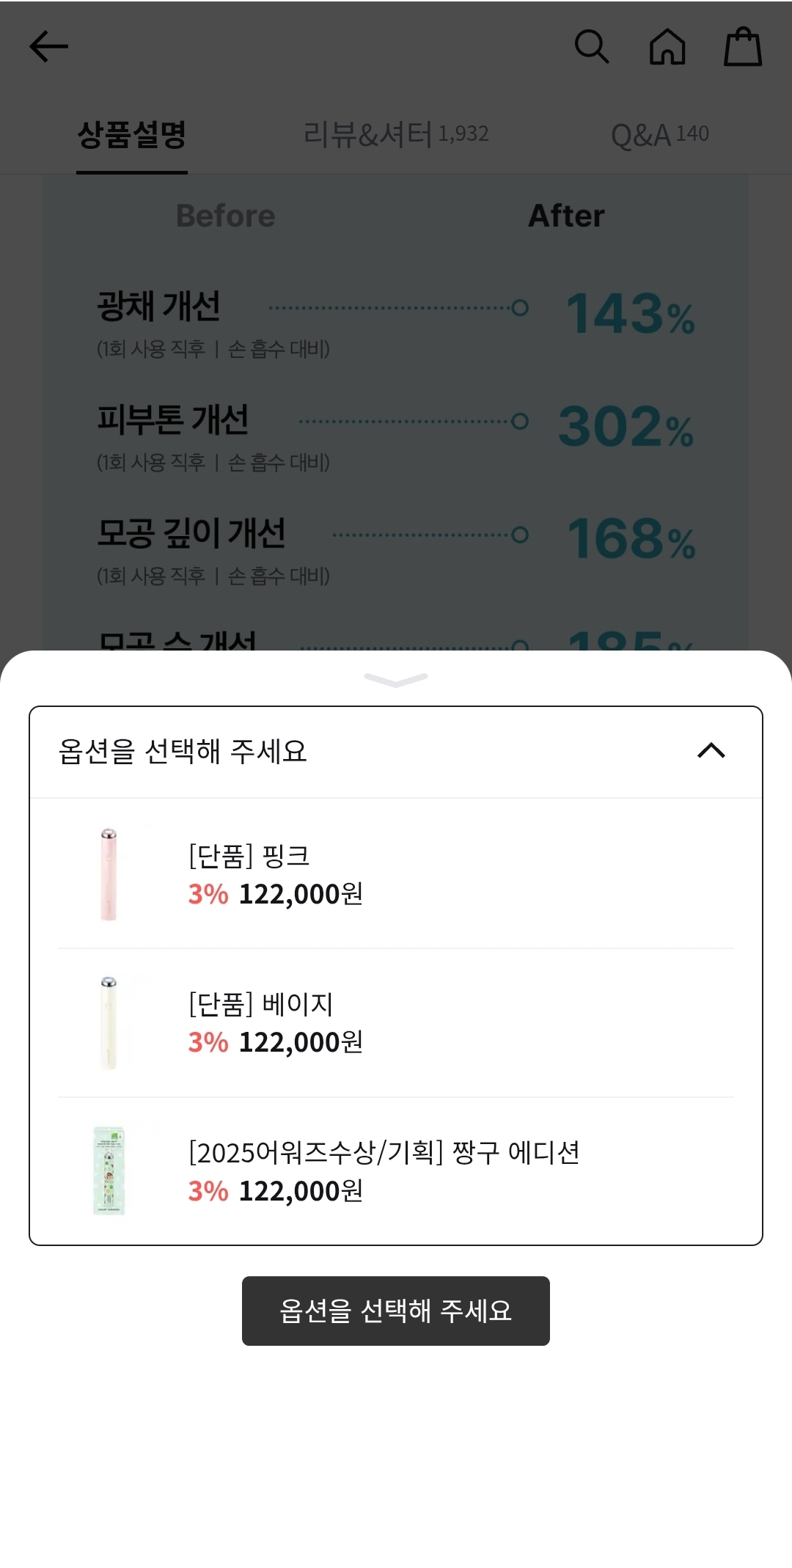Open the 리뷰&셔터 tab

point(396,135)
